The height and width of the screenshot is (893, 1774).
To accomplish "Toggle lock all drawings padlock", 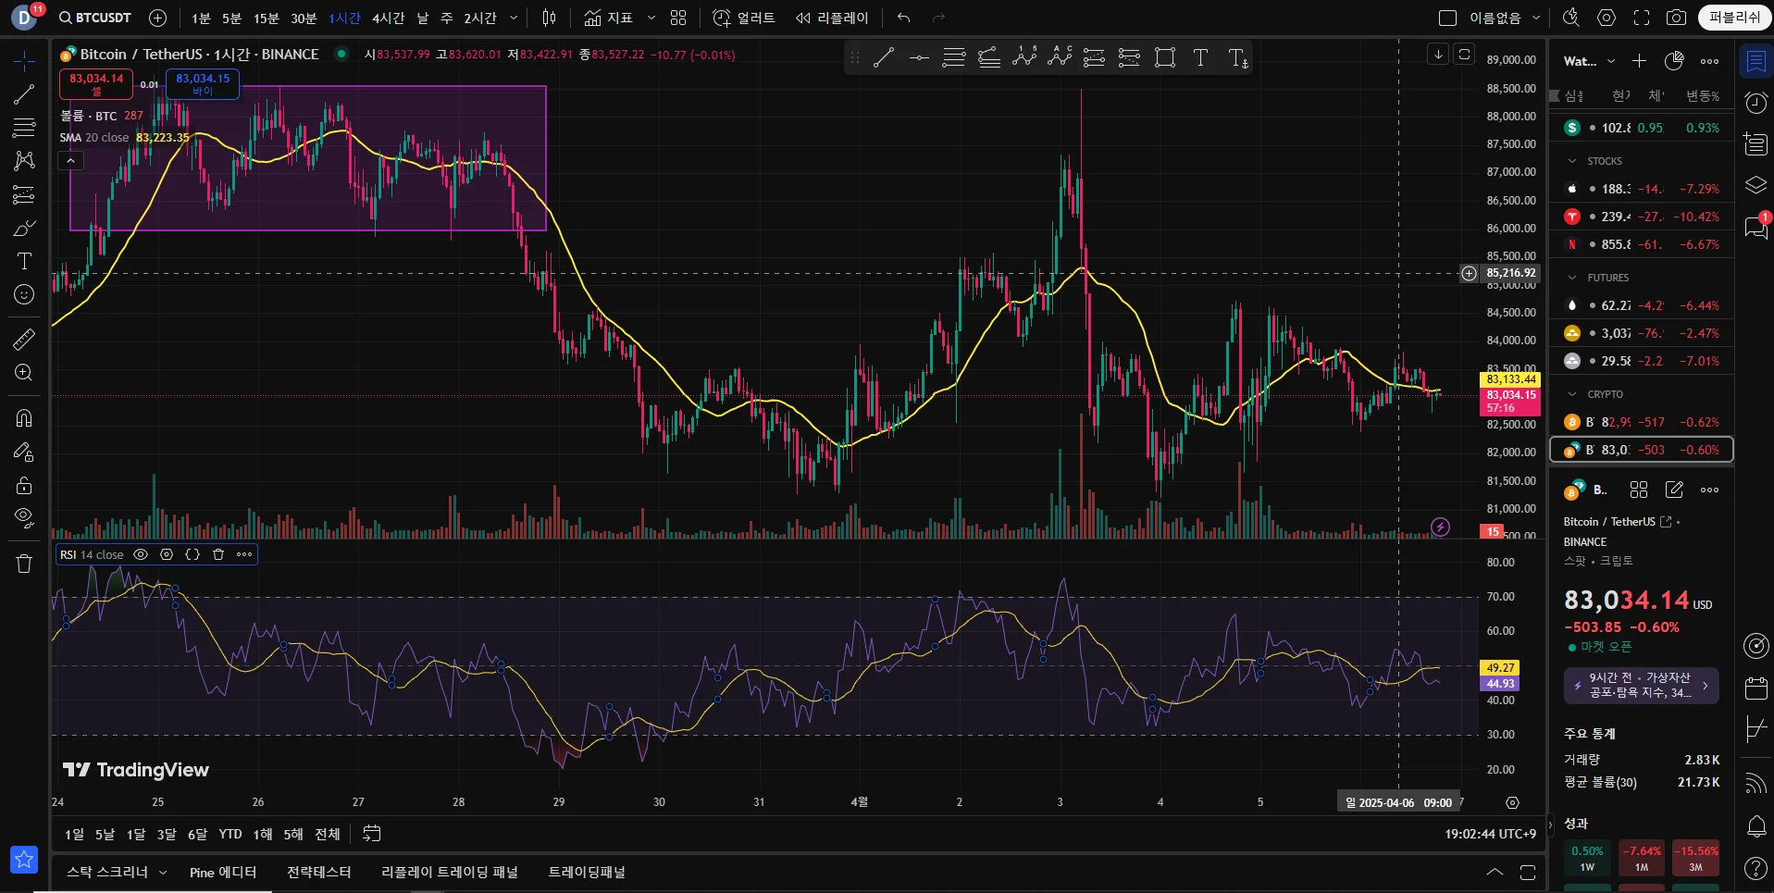I will coord(24,486).
